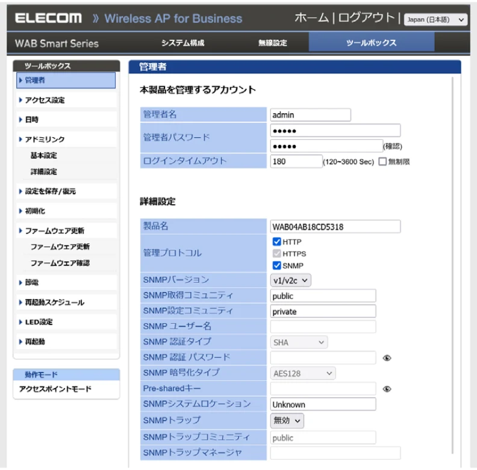Open ファームウェア更新 submenu item
477x470 pixels.
60,247
